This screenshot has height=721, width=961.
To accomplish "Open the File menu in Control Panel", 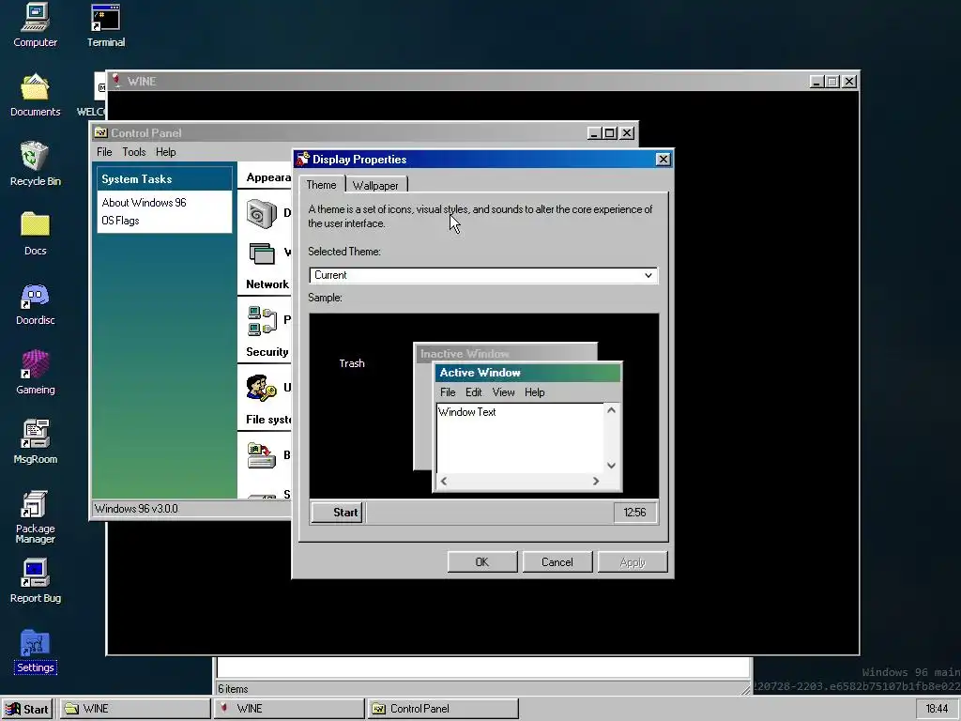I will (104, 152).
